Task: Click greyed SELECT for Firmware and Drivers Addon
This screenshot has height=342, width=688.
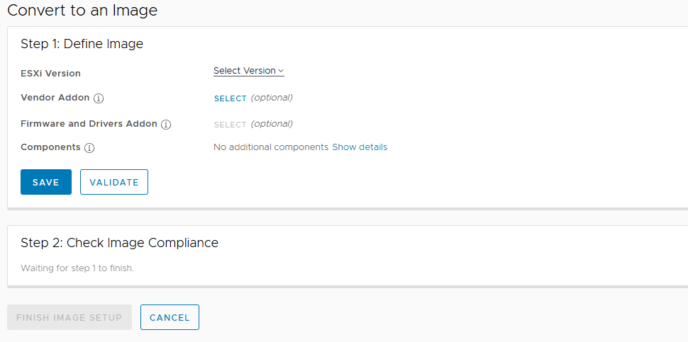Action: click(230, 125)
